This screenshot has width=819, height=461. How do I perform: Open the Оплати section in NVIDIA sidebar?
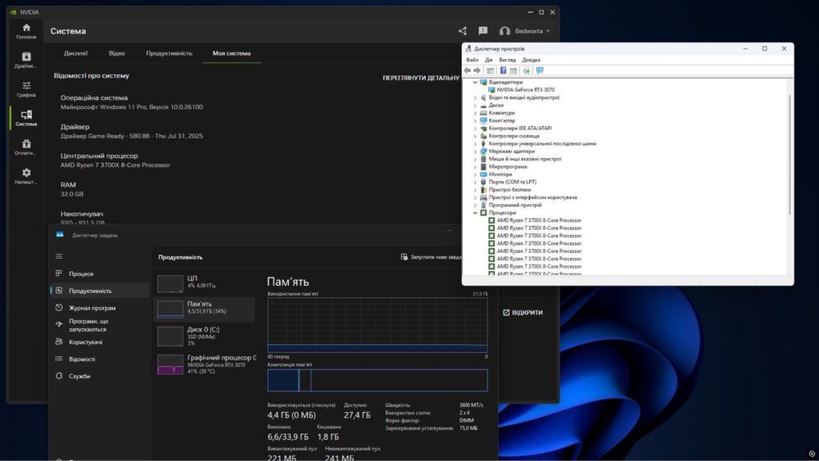pos(26,147)
